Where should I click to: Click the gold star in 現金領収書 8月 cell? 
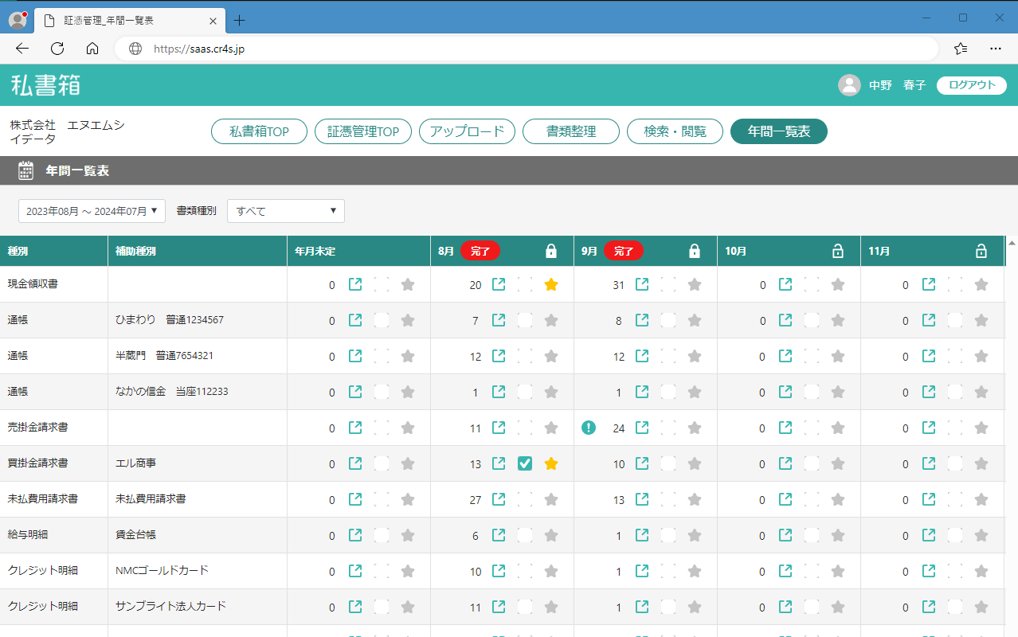551,284
